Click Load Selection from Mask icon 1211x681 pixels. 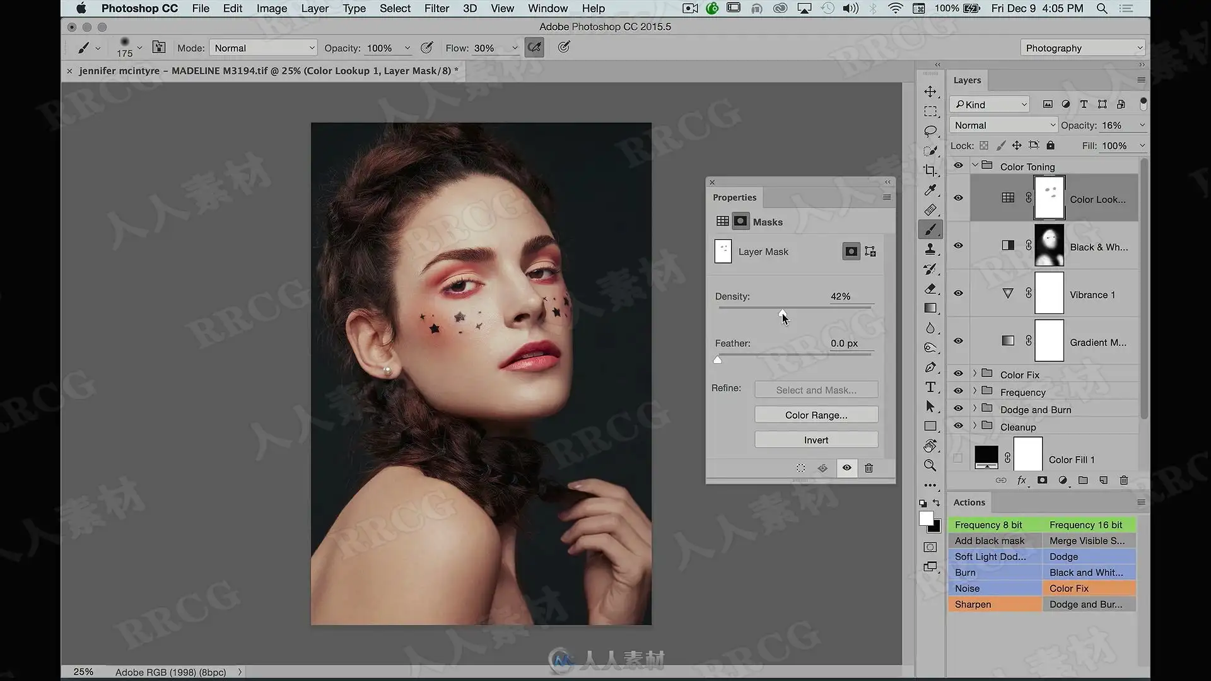click(800, 468)
